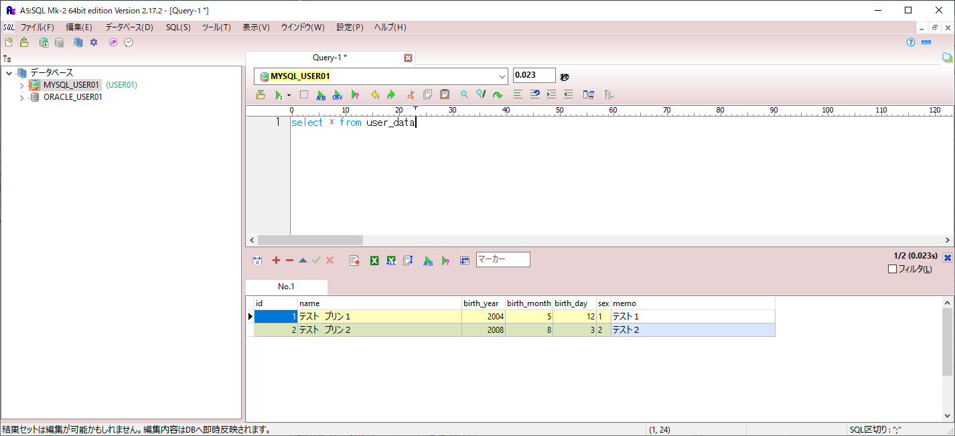The image size is (955, 436).
Task: Click the マーカー input field
Action: click(x=502, y=259)
